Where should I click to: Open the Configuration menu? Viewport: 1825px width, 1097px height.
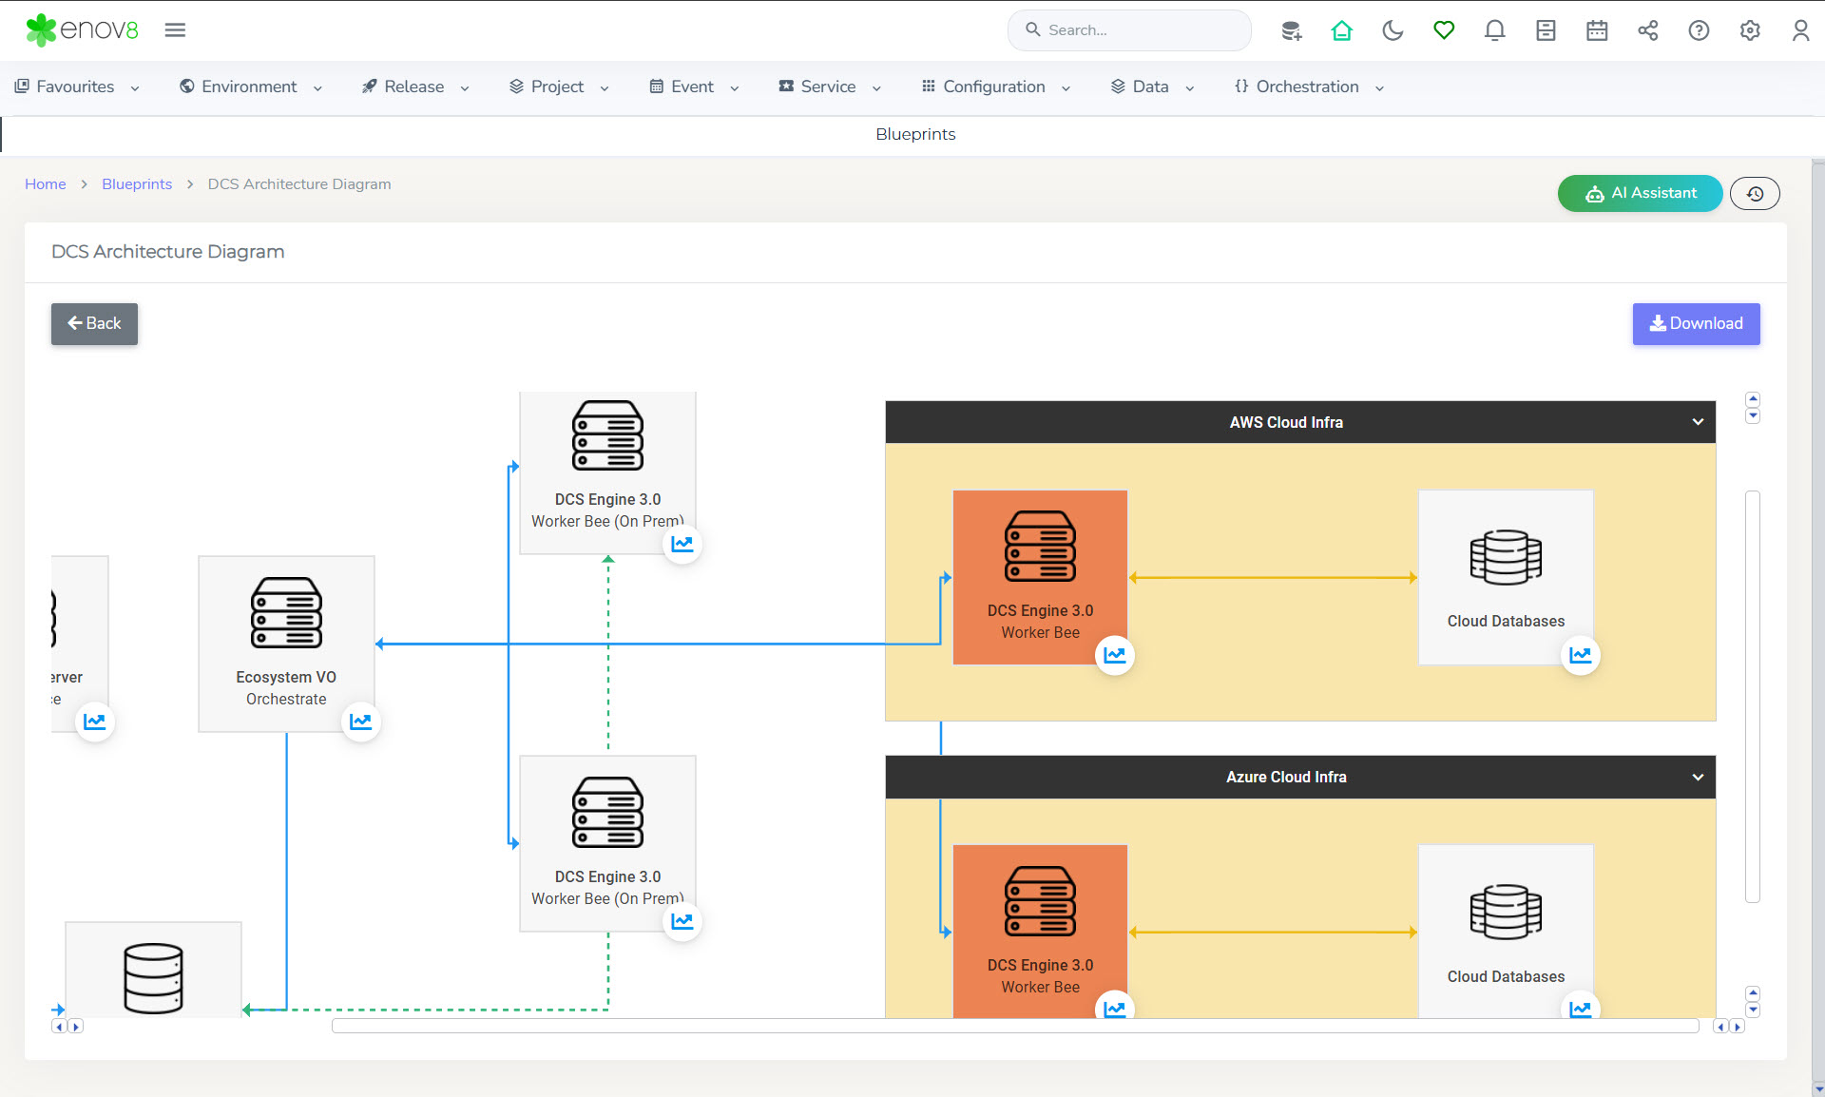995,87
